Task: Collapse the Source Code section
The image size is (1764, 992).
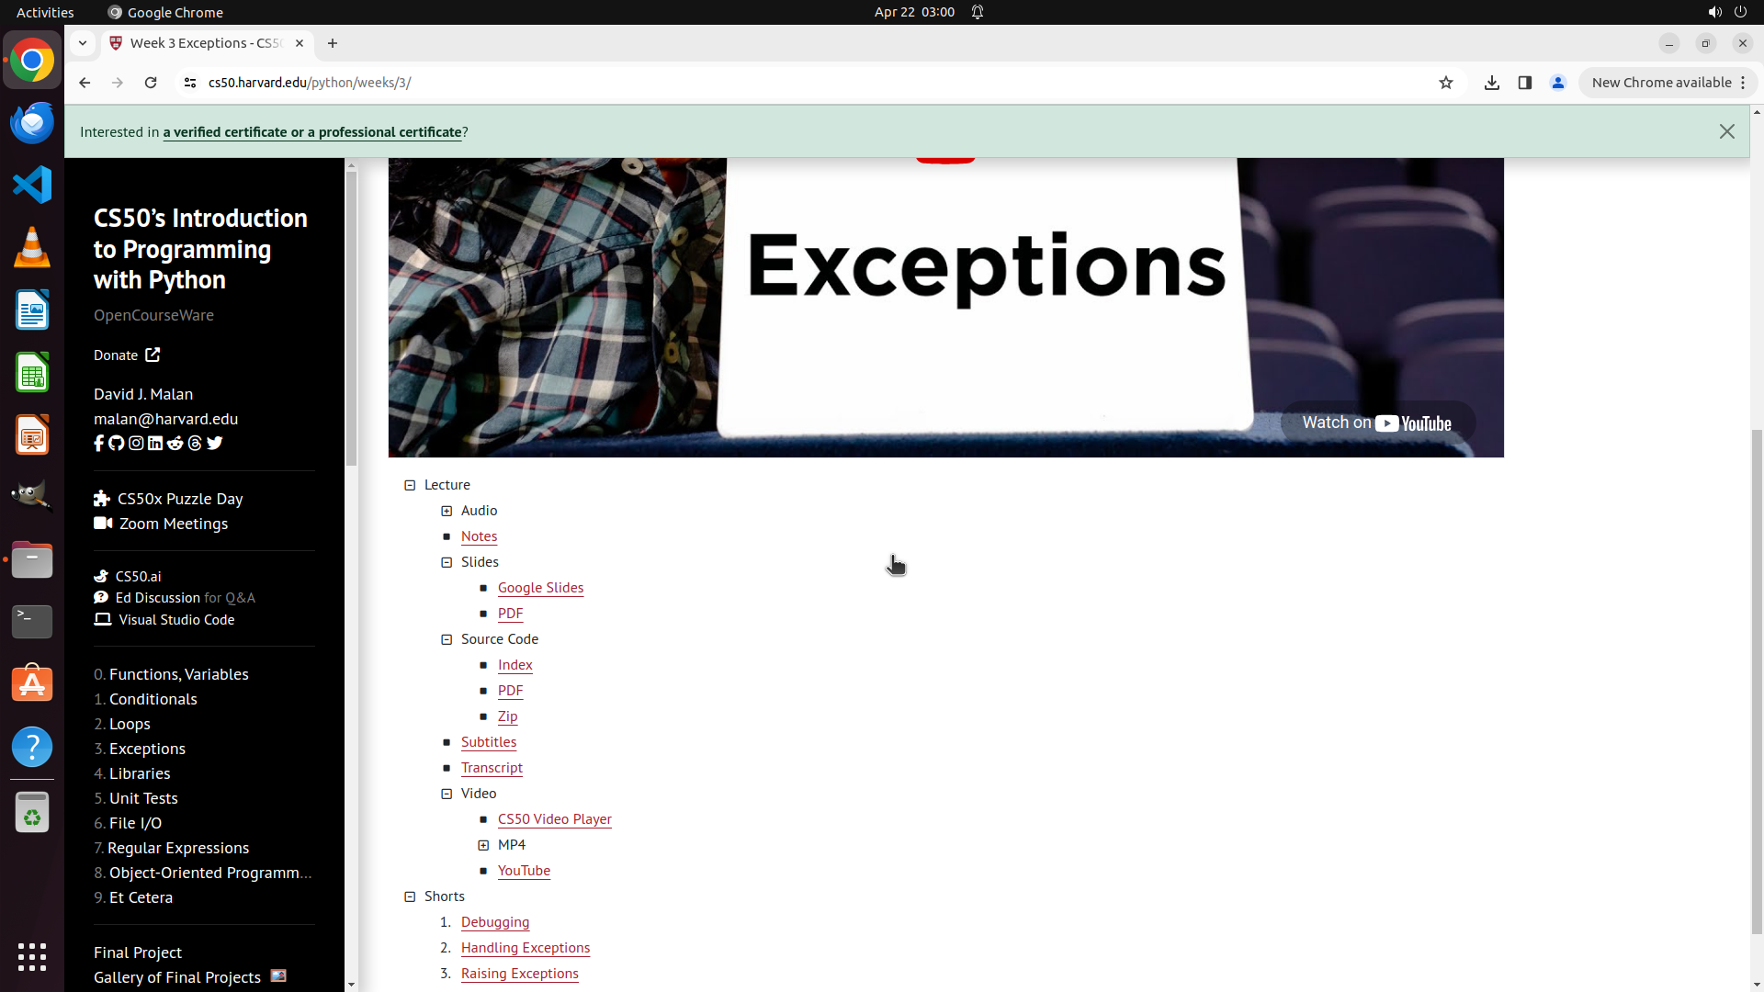Action: pyautogui.click(x=447, y=639)
